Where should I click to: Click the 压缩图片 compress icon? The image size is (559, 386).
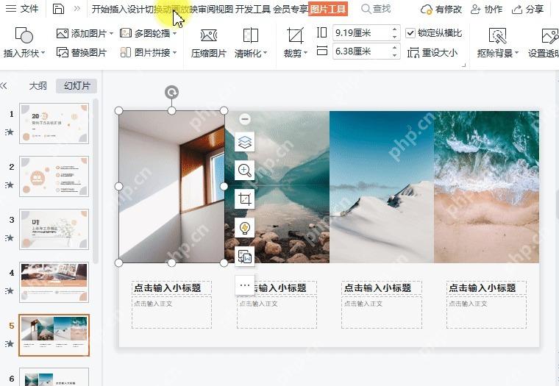click(x=209, y=35)
